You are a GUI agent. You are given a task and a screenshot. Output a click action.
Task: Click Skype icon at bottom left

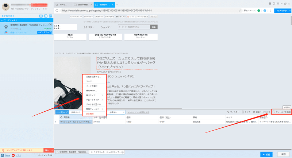click(x=3, y=155)
